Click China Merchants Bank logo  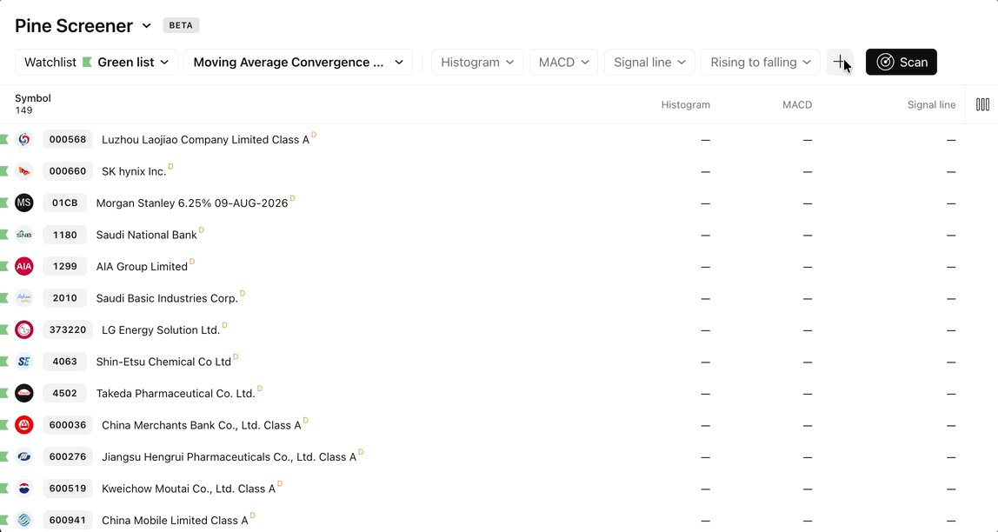coord(24,424)
